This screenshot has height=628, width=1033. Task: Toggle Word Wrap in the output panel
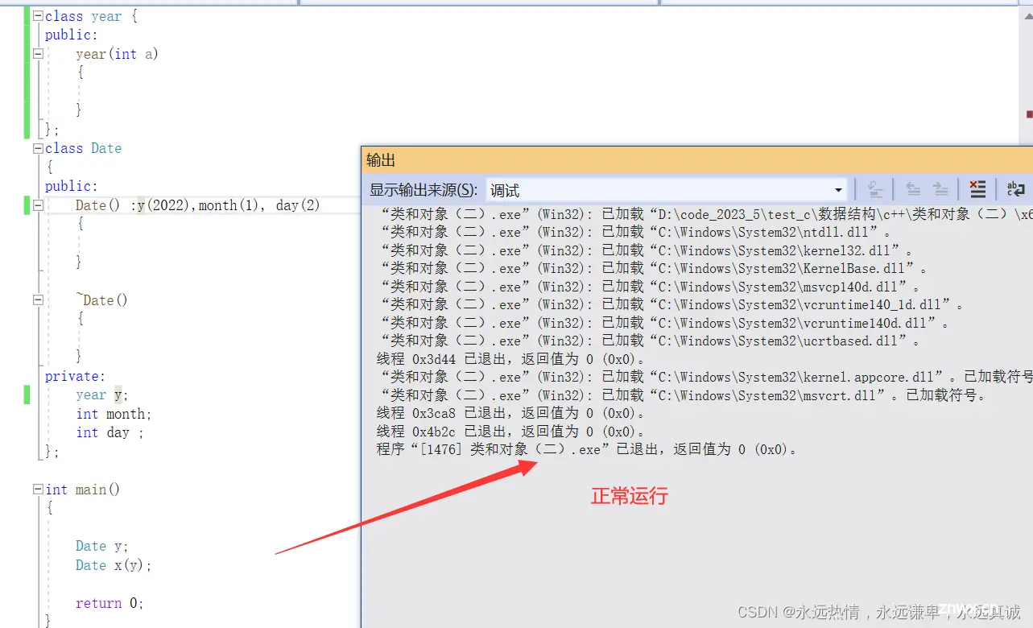1016,189
